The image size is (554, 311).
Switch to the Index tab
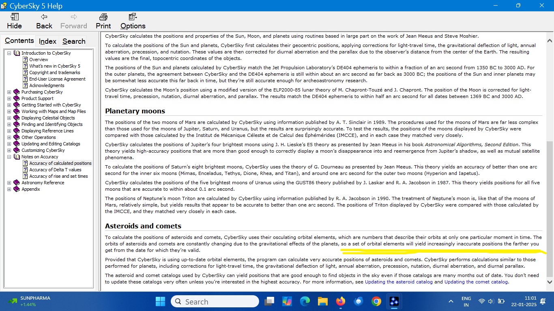(x=47, y=41)
